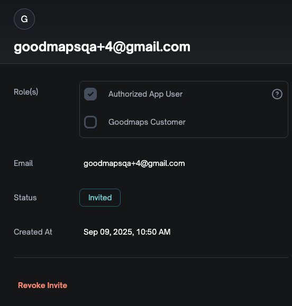Click the Status field label
The height and width of the screenshot is (306, 292).
[x=25, y=198]
